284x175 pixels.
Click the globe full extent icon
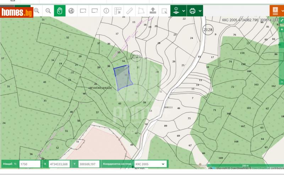[x=71, y=11]
